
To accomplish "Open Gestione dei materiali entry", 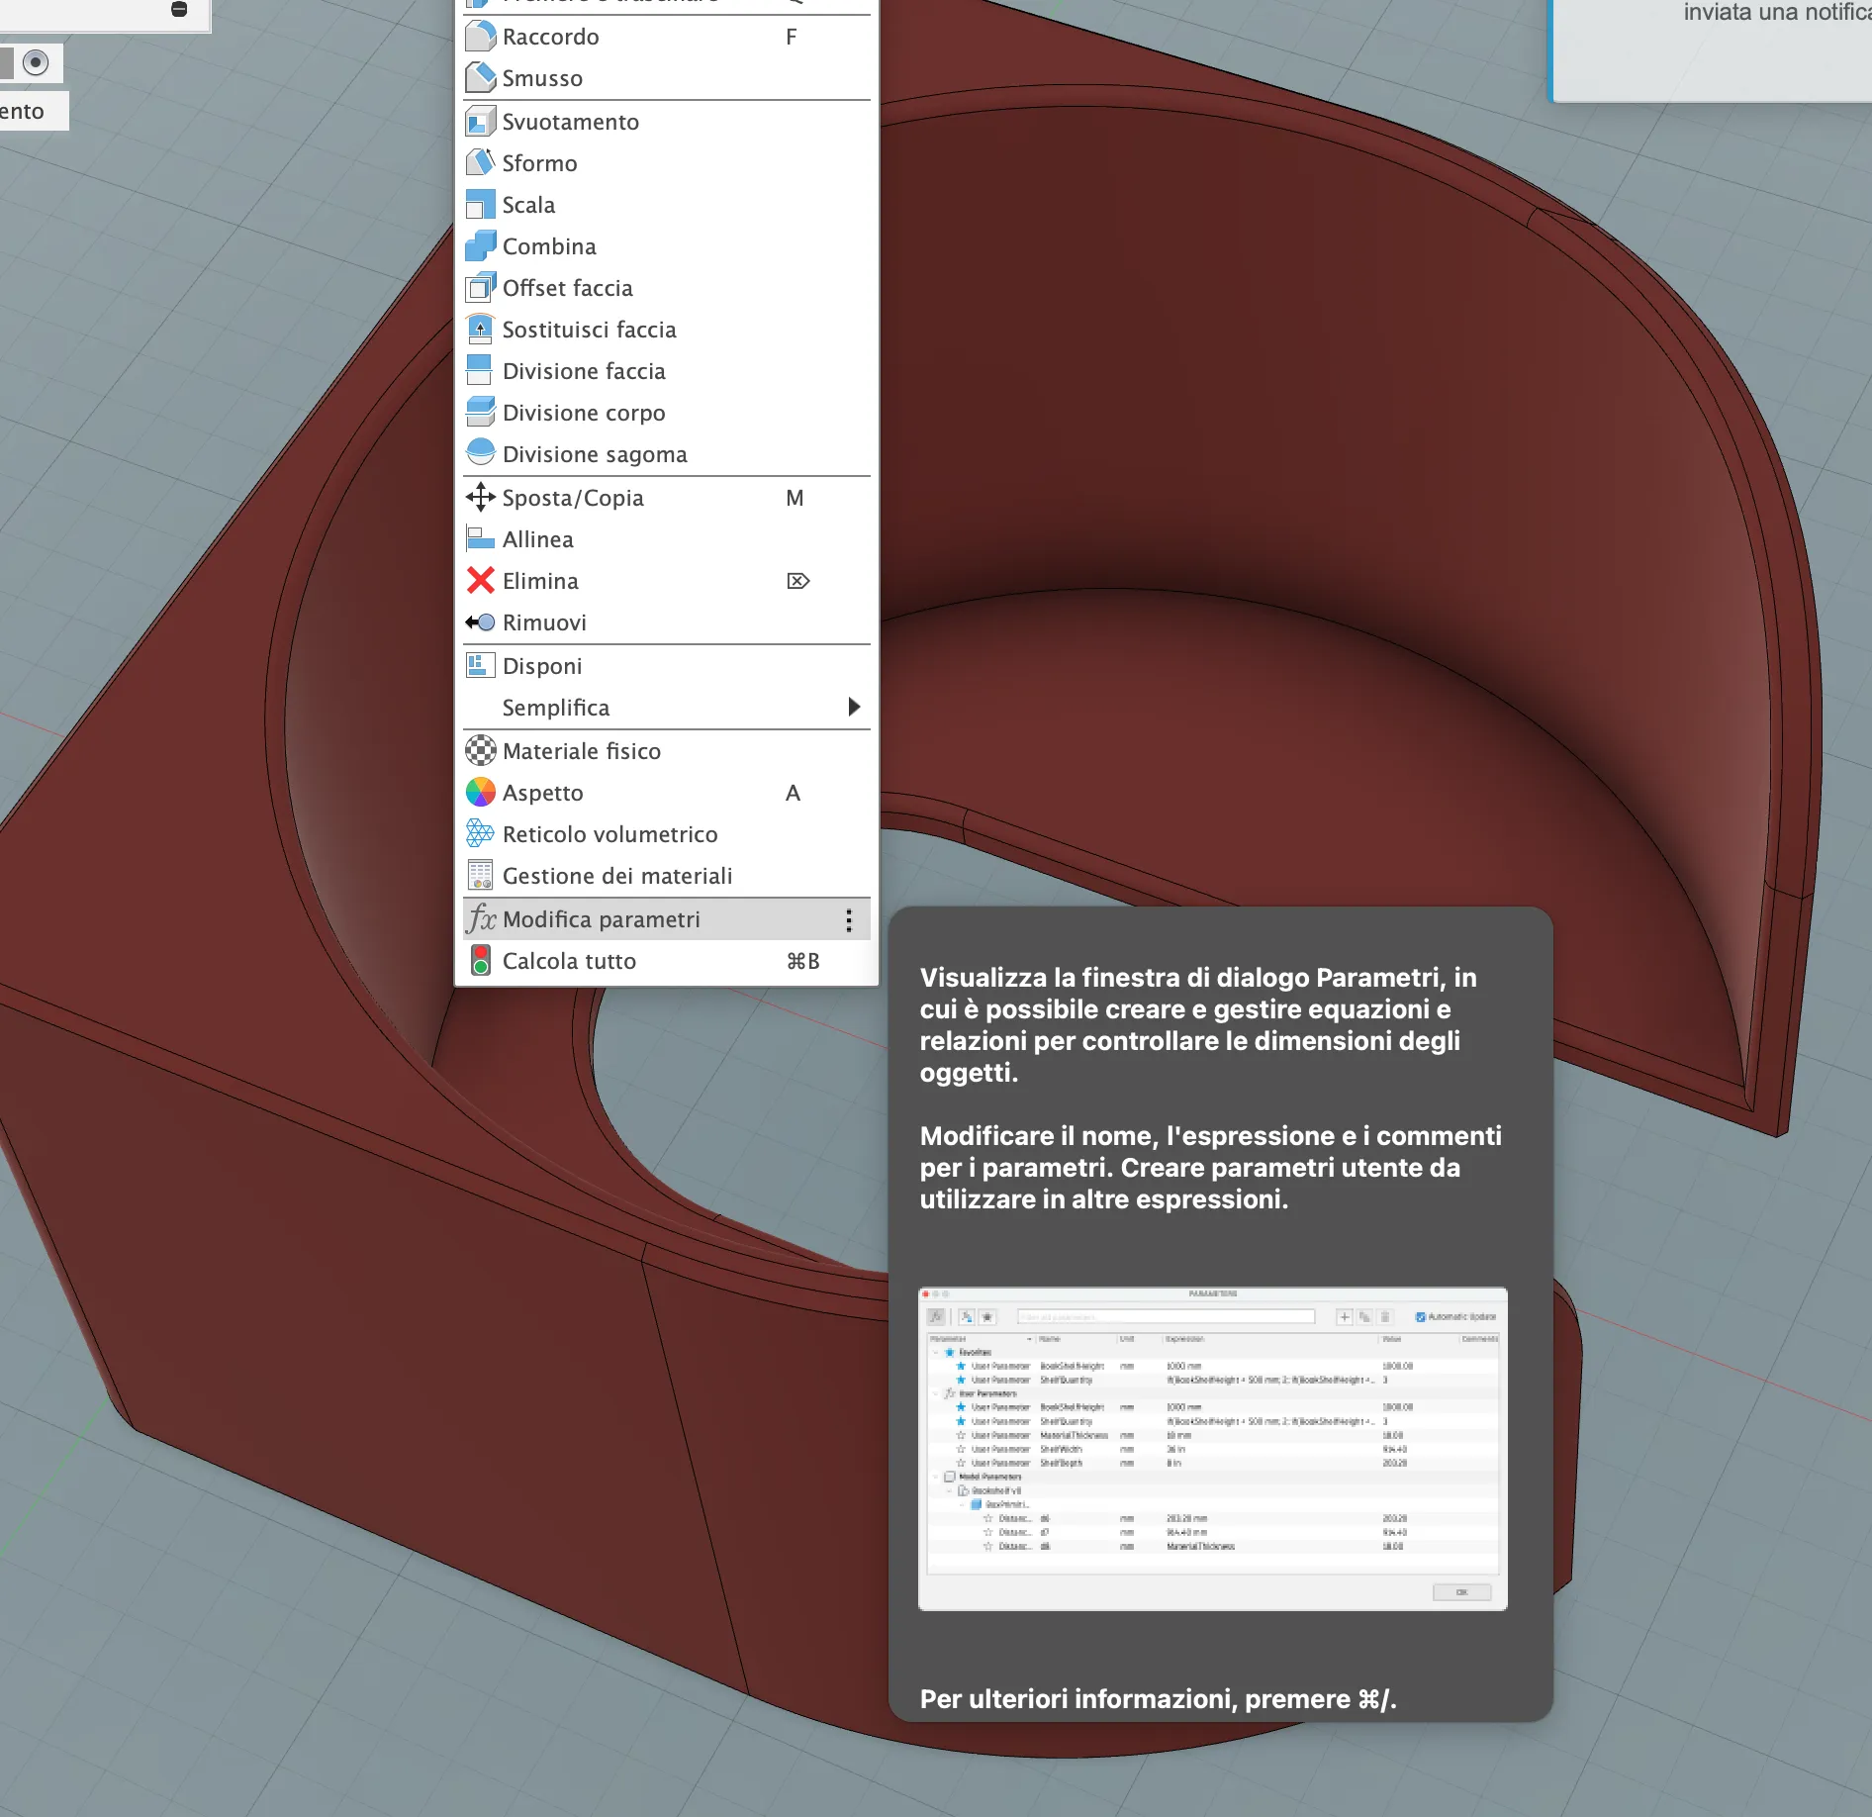I will tap(666, 876).
